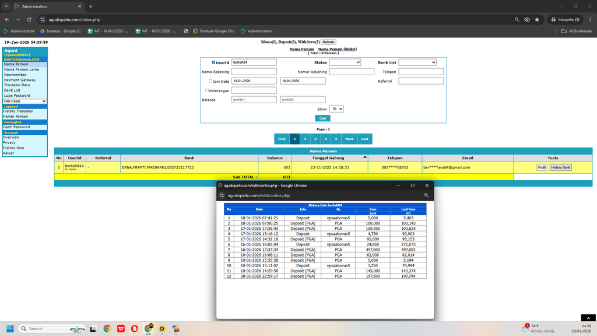This screenshot has width=597, height=336.
Task: Click the Last pagination button
Action: click(x=365, y=139)
